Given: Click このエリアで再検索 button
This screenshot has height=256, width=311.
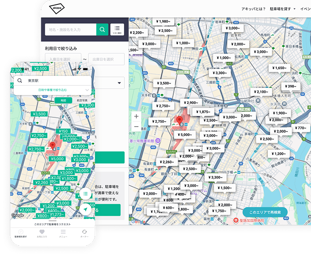Looking at the screenshot, I should (265, 212).
